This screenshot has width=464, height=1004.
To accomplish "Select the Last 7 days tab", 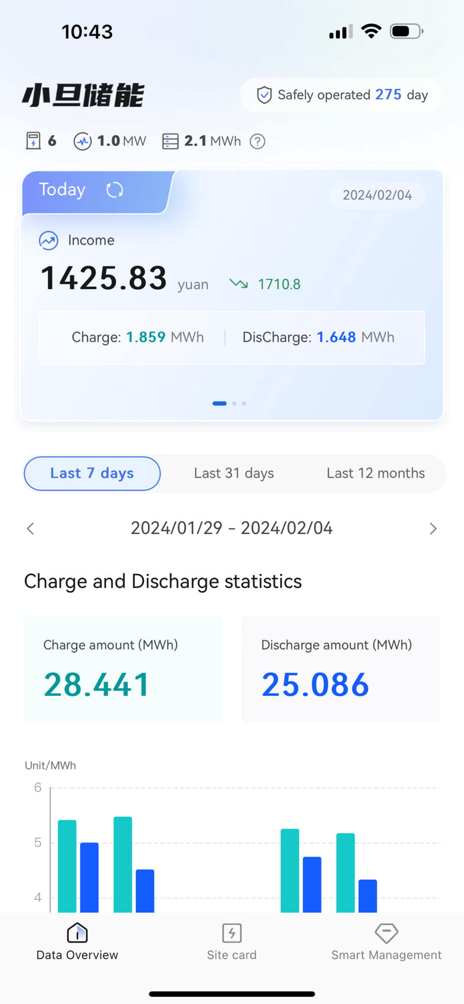I will (x=92, y=473).
